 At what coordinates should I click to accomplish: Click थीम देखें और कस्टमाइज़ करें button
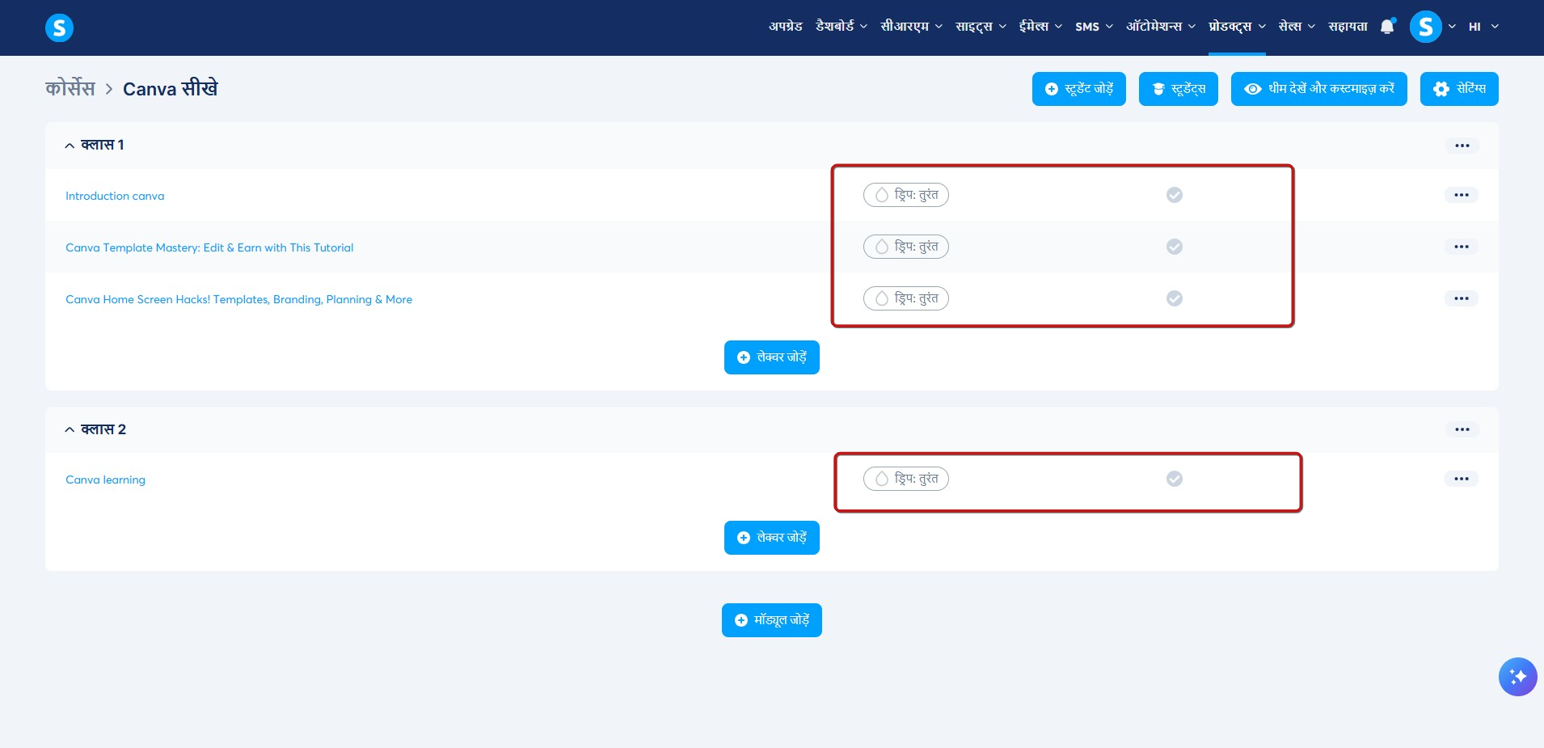[x=1318, y=89]
